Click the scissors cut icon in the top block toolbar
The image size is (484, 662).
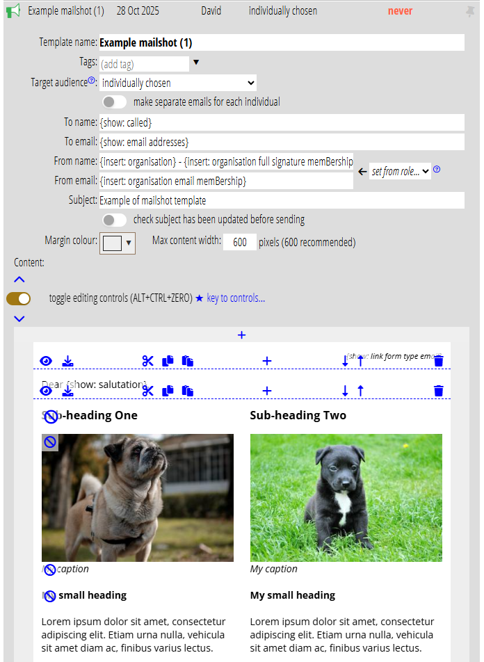147,361
